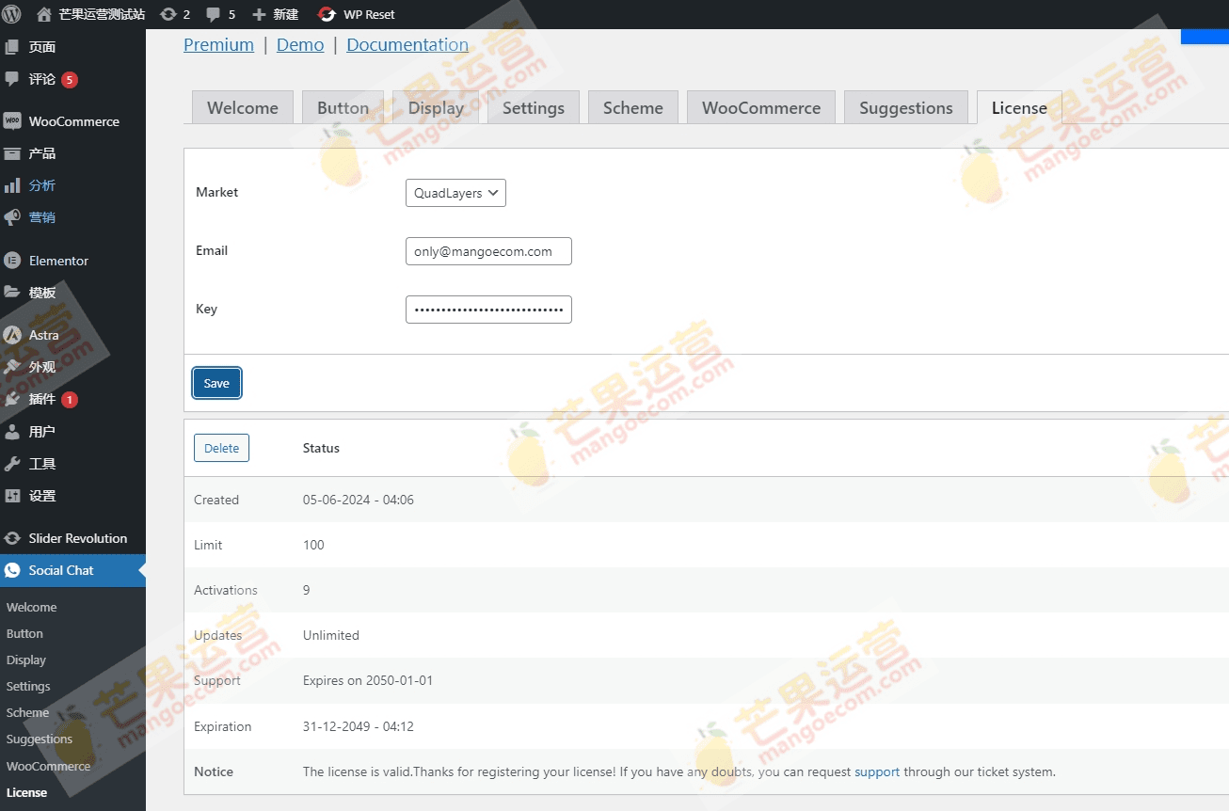Switch to the WooCommerce tab
1229x811 pixels.
(x=761, y=107)
